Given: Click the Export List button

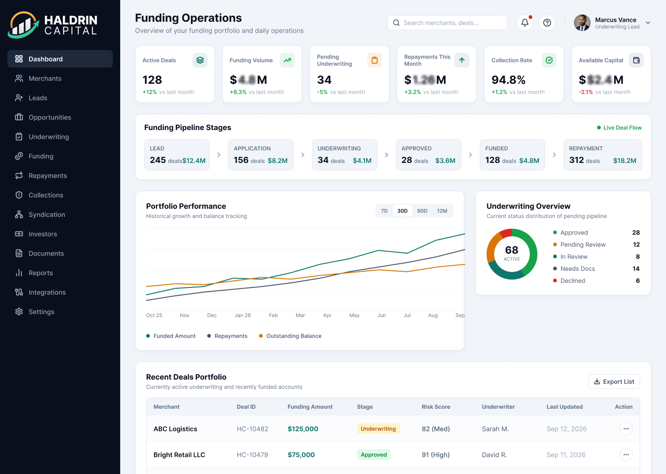Looking at the screenshot, I should point(614,381).
